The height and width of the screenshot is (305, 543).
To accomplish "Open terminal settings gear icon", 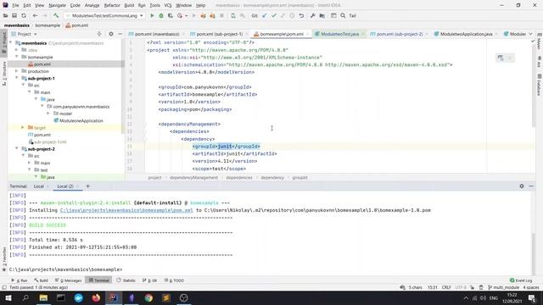I will [522, 186].
